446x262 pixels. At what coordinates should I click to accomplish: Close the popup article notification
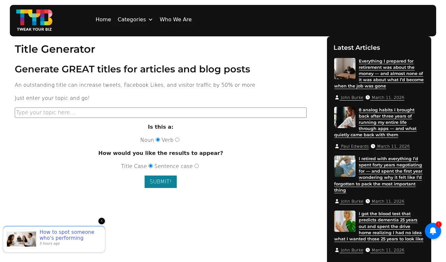click(102, 221)
